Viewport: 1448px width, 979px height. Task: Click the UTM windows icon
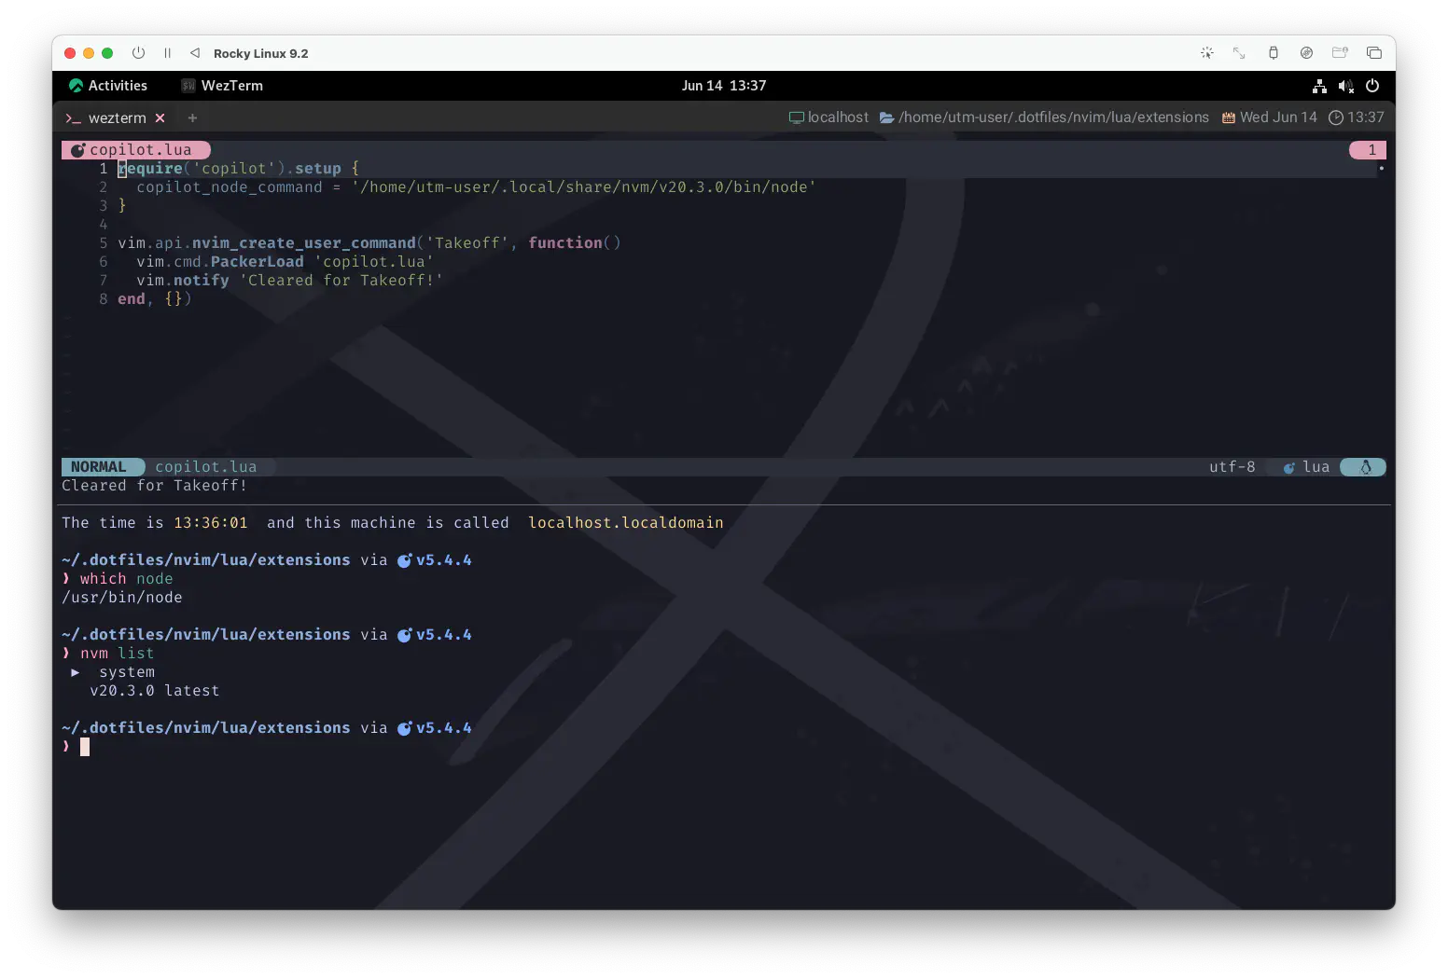click(x=1374, y=53)
